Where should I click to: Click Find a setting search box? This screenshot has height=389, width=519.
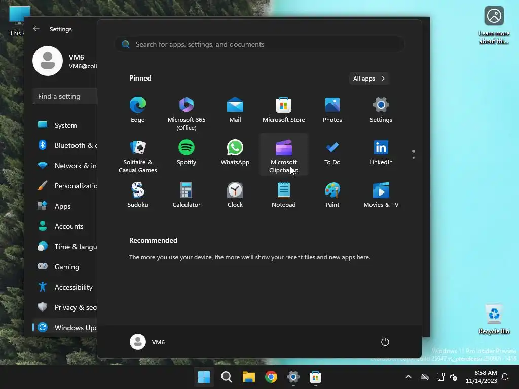click(65, 96)
